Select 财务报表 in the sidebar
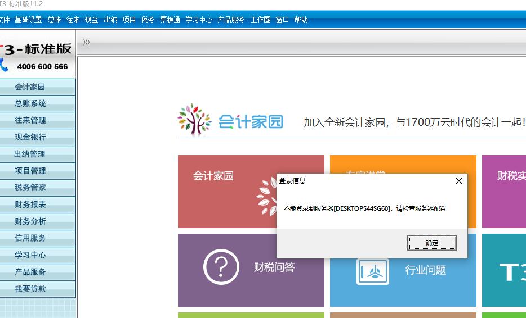Image resolution: width=526 pixels, height=318 pixels. point(38,205)
